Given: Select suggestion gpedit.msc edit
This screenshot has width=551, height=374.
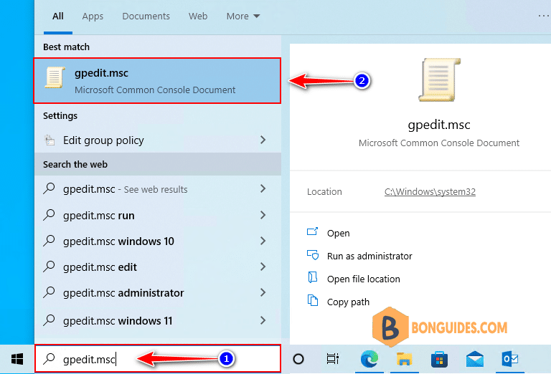Looking at the screenshot, I should click(x=157, y=267).
